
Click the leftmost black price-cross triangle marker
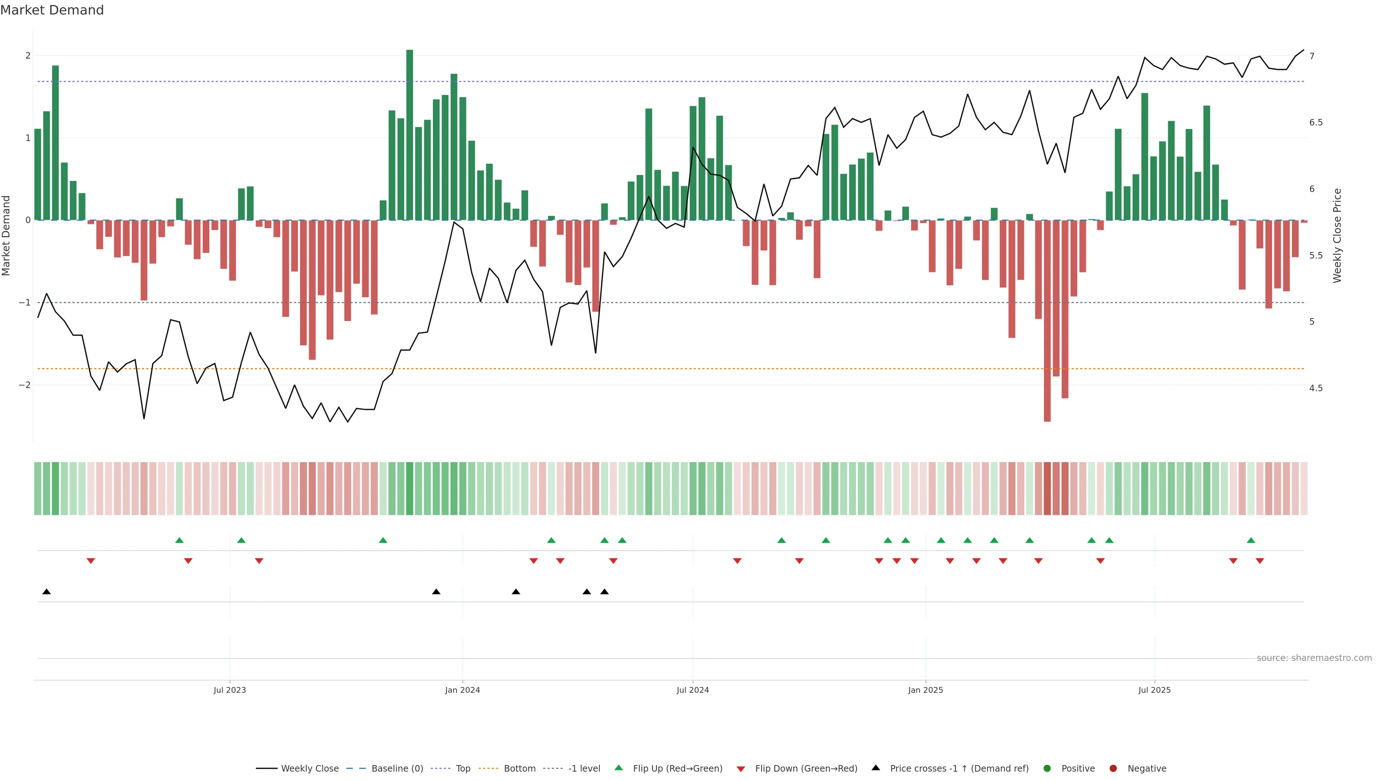click(46, 592)
